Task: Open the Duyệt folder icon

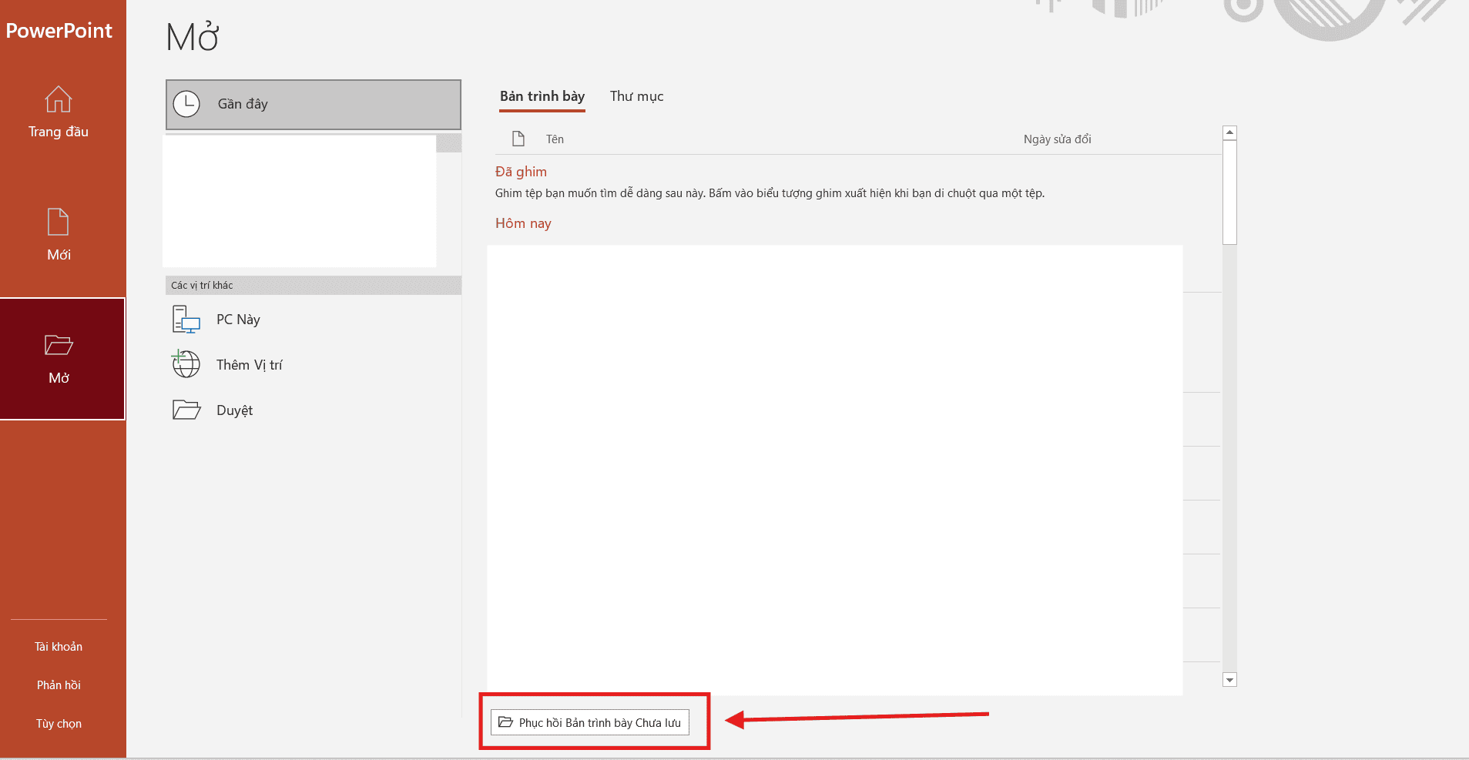Action: click(186, 410)
